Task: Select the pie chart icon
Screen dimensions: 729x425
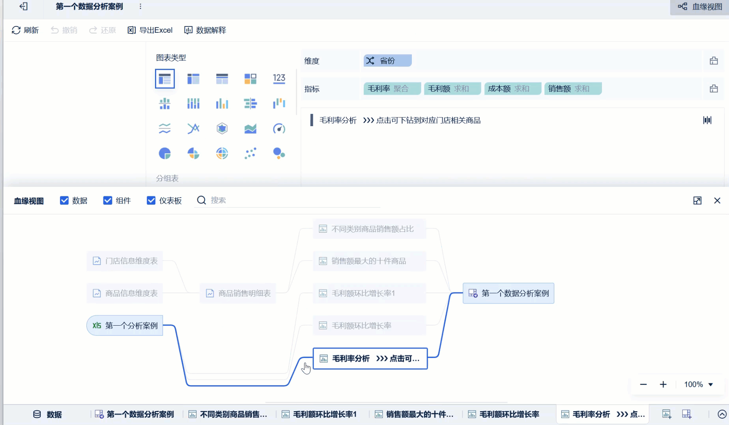Action: tap(165, 153)
